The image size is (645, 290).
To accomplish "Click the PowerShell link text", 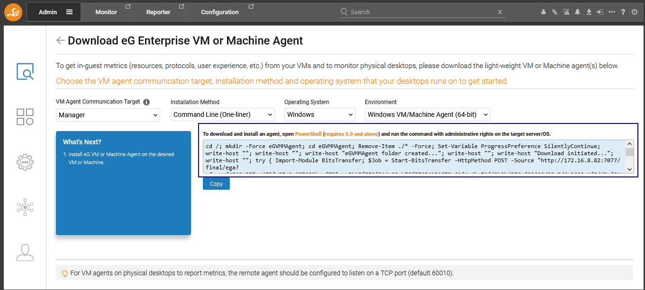I will [x=308, y=134].
